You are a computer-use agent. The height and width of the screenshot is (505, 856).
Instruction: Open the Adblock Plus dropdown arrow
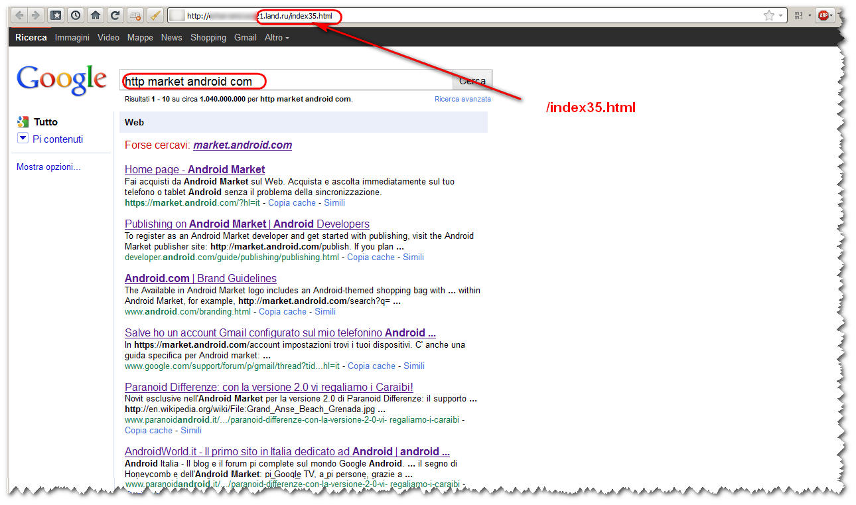click(x=831, y=15)
